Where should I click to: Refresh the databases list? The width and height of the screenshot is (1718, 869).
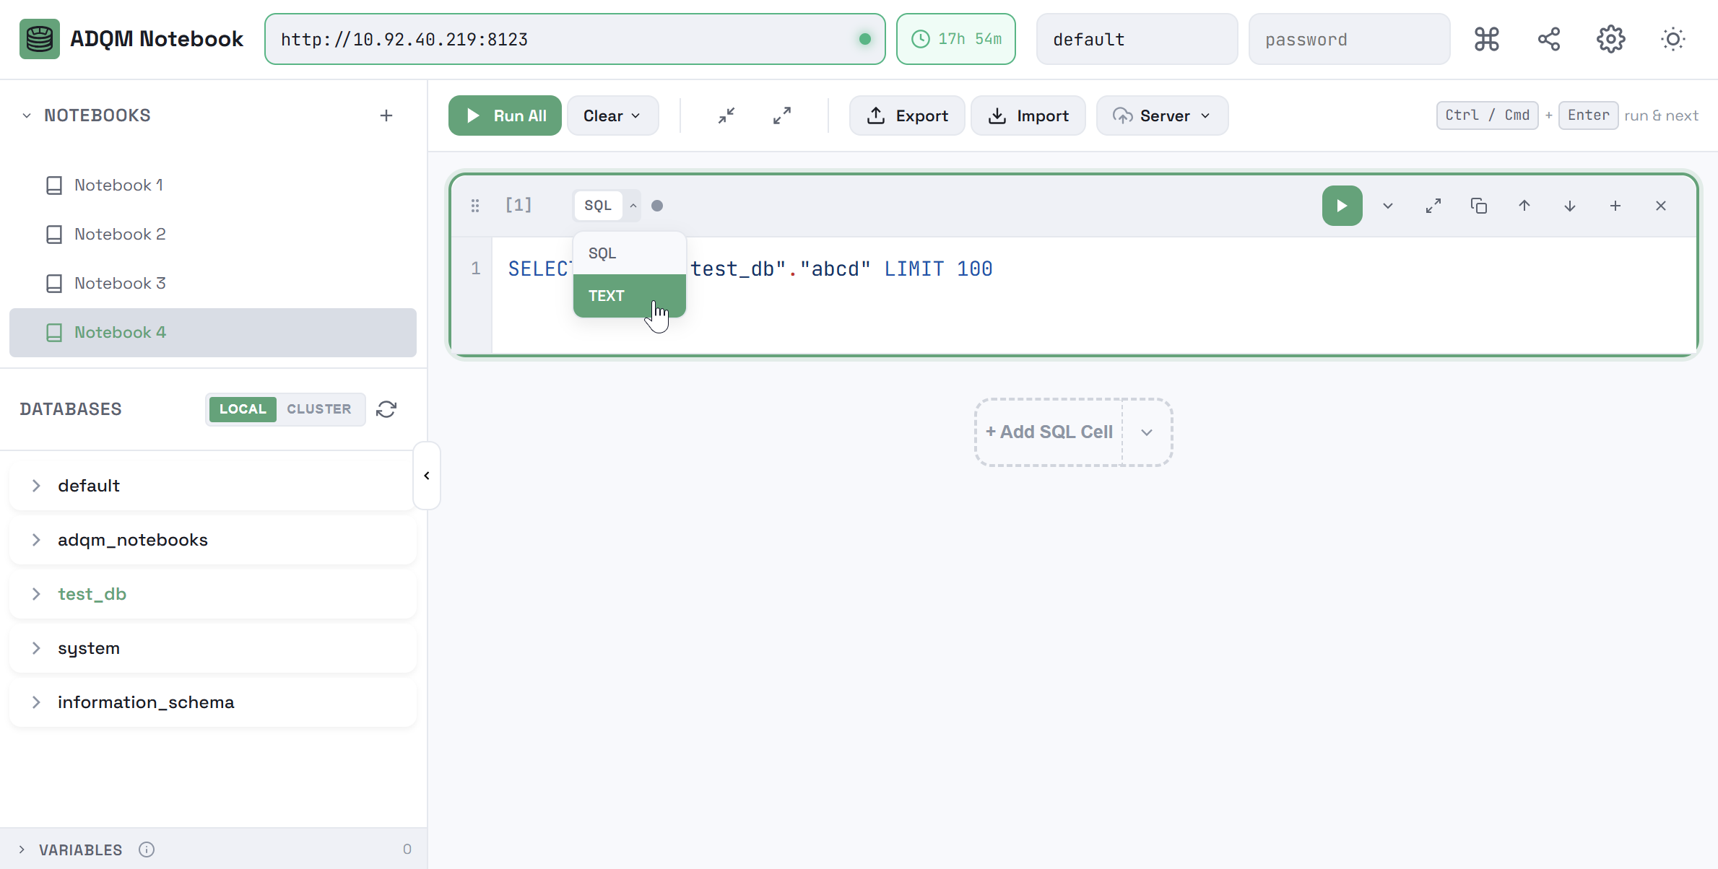(386, 409)
